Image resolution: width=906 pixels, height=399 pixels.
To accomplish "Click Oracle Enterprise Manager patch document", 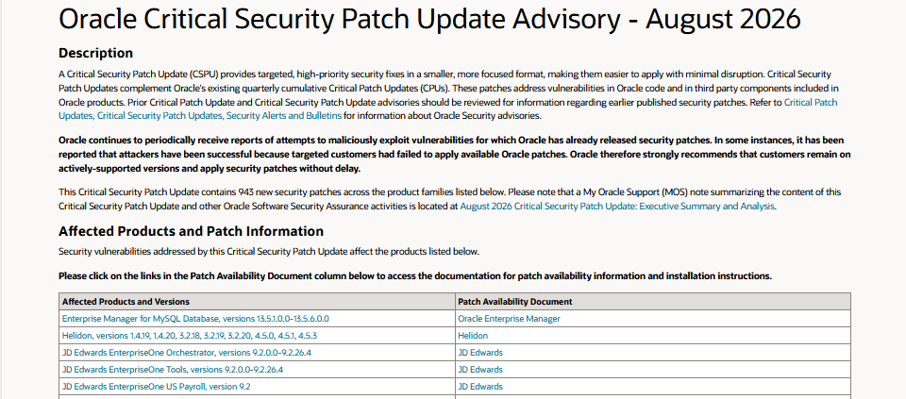I will 509,319.
